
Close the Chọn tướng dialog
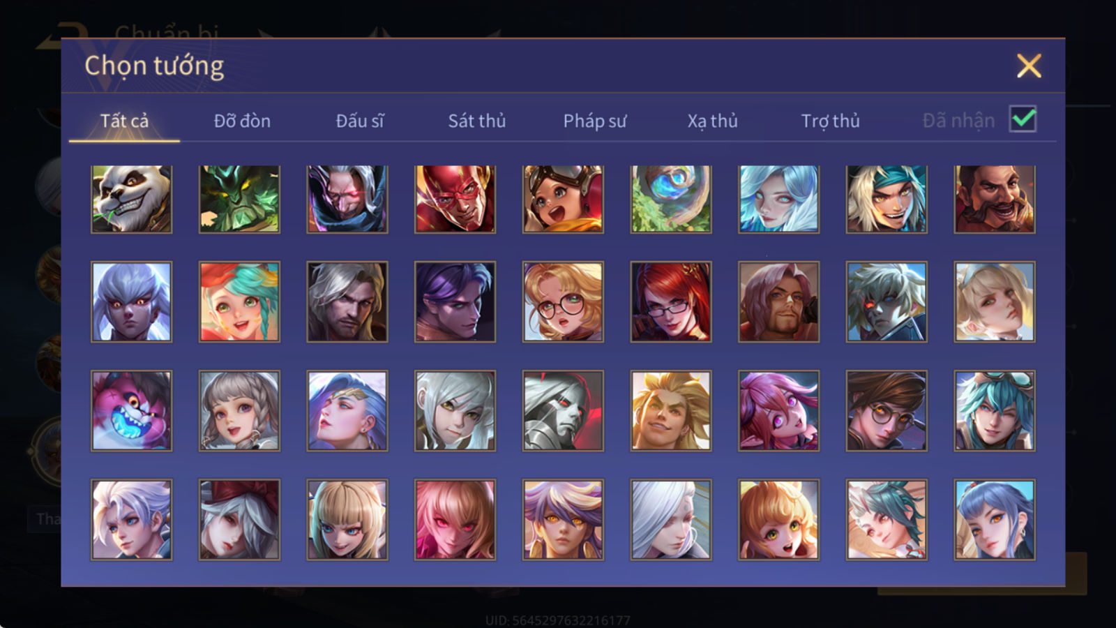[1029, 66]
